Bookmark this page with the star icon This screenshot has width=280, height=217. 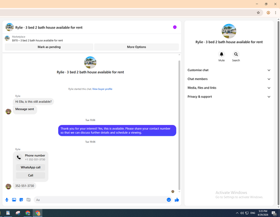tap(258, 13)
